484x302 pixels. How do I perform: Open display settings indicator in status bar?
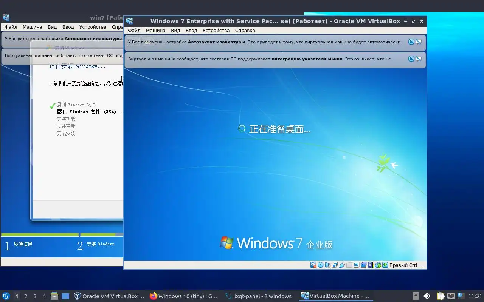(356, 265)
